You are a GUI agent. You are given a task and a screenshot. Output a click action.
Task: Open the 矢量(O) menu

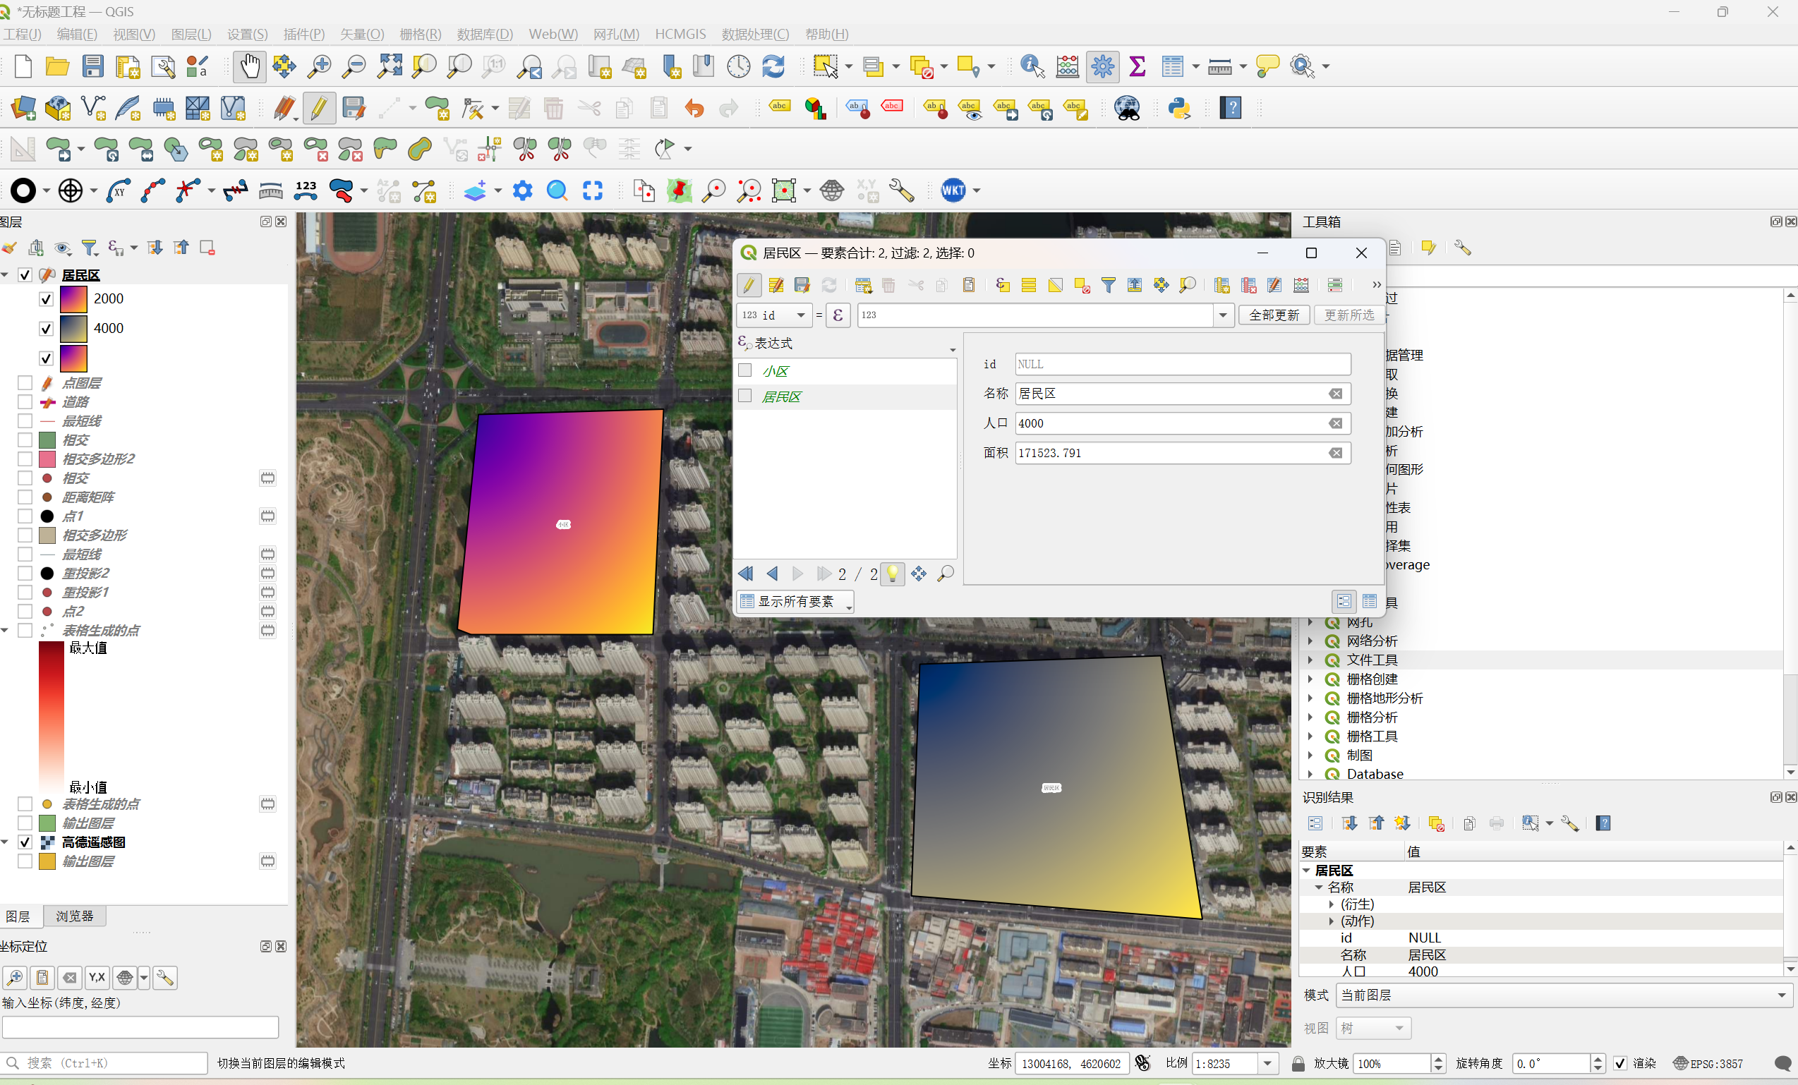click(x=362, y=35)
